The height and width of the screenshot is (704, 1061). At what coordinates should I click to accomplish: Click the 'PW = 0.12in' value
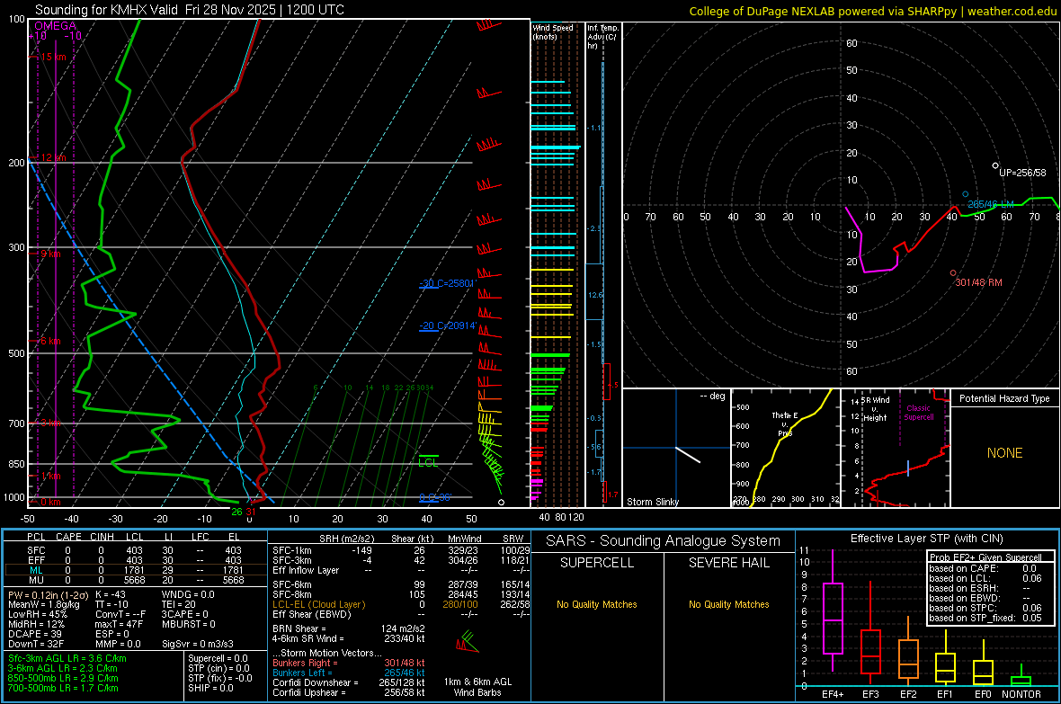click(x=46, y=594)
